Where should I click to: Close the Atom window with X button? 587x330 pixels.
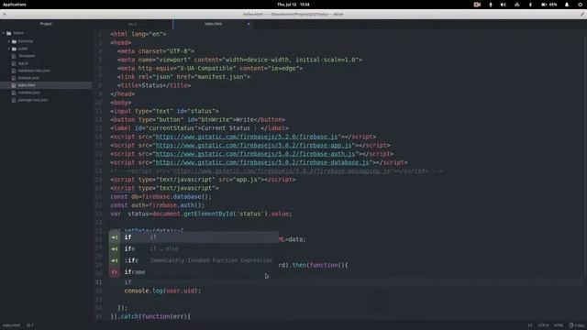click(x=5, y=15)
